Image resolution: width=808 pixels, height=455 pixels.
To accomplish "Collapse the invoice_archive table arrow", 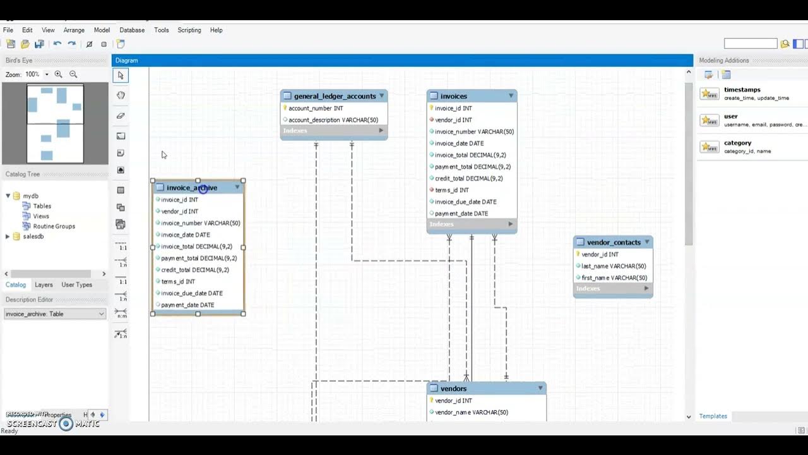I will pos(237,187).
